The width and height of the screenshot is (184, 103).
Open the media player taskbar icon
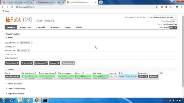tap(28, 100)
